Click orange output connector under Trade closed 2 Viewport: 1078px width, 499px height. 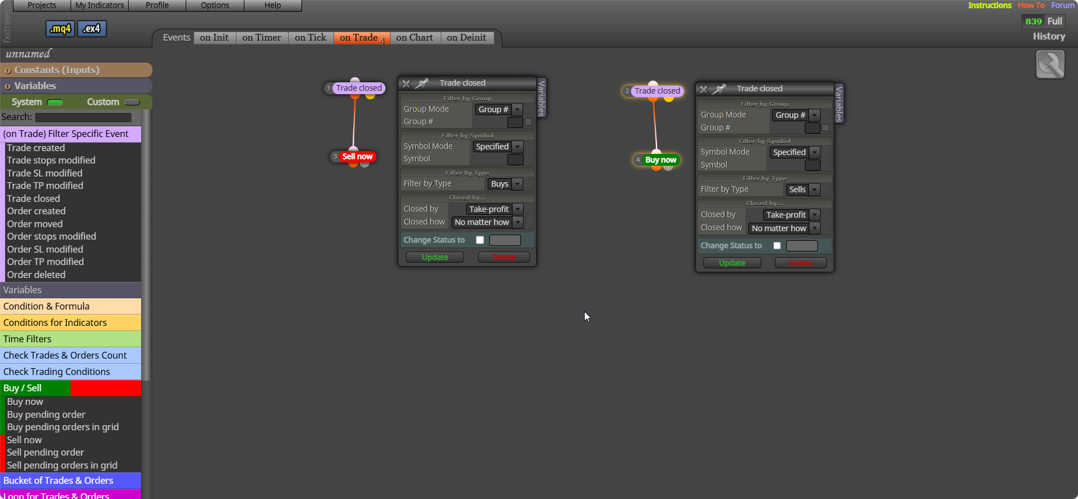click(653, 99)
